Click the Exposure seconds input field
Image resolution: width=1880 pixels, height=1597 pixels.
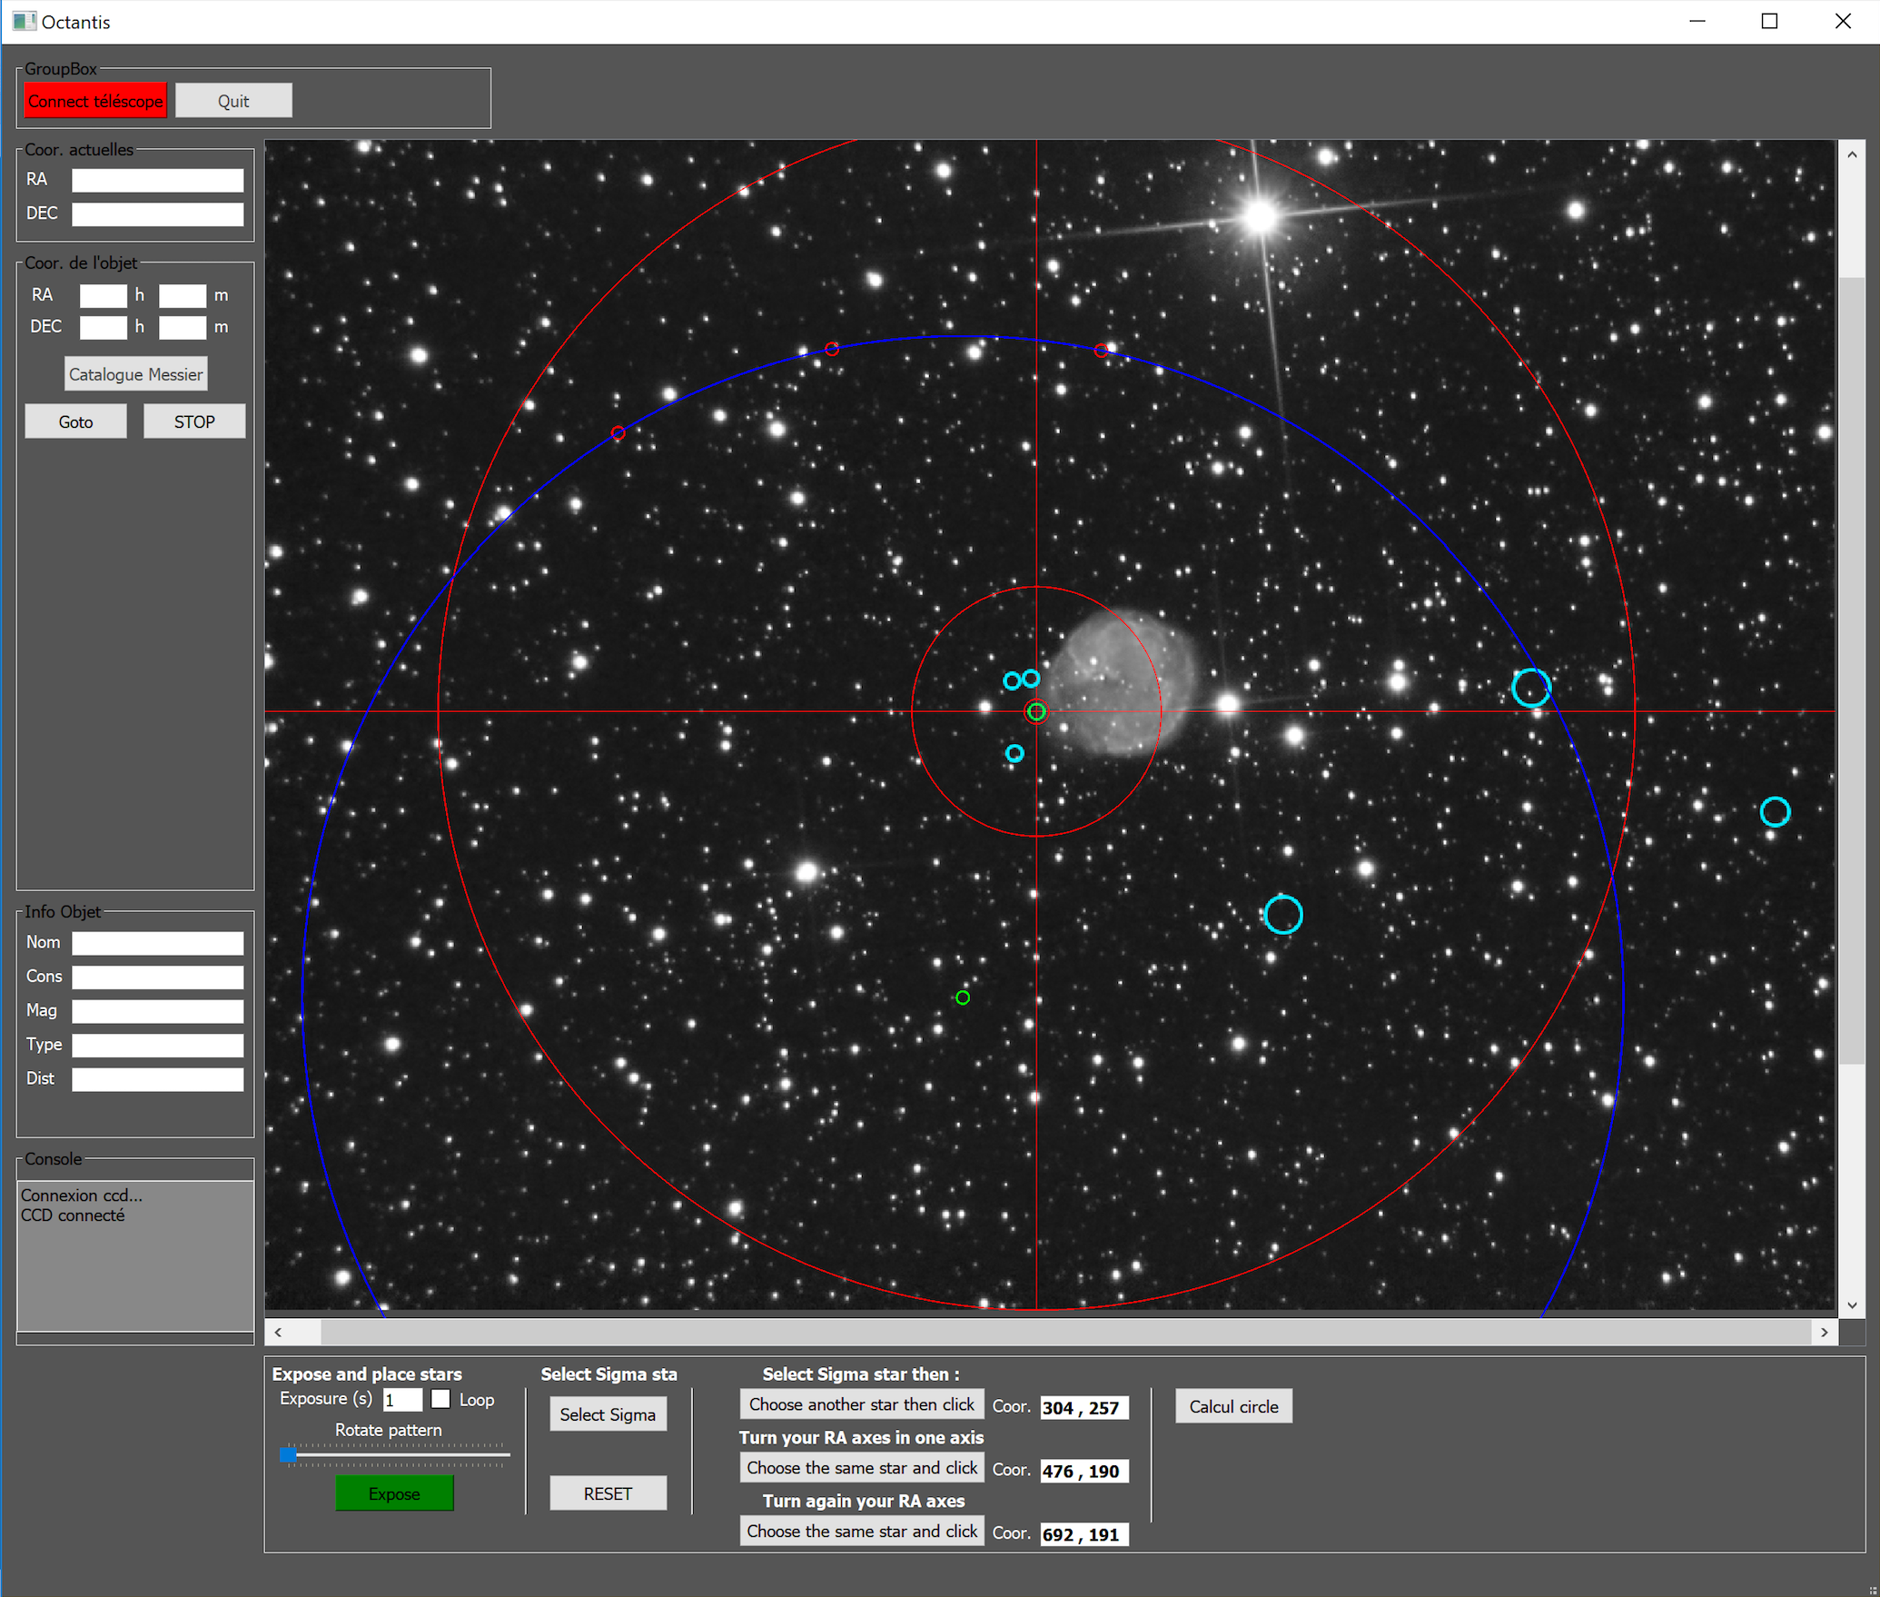coord(401,1400)
